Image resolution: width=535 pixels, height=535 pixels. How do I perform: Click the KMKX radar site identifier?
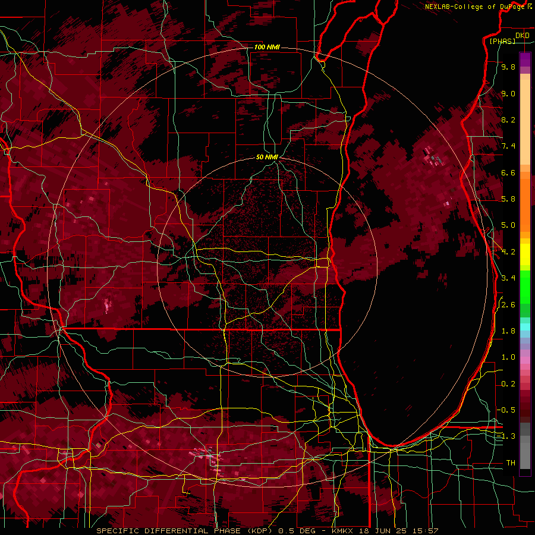click(x=342, y=531)
